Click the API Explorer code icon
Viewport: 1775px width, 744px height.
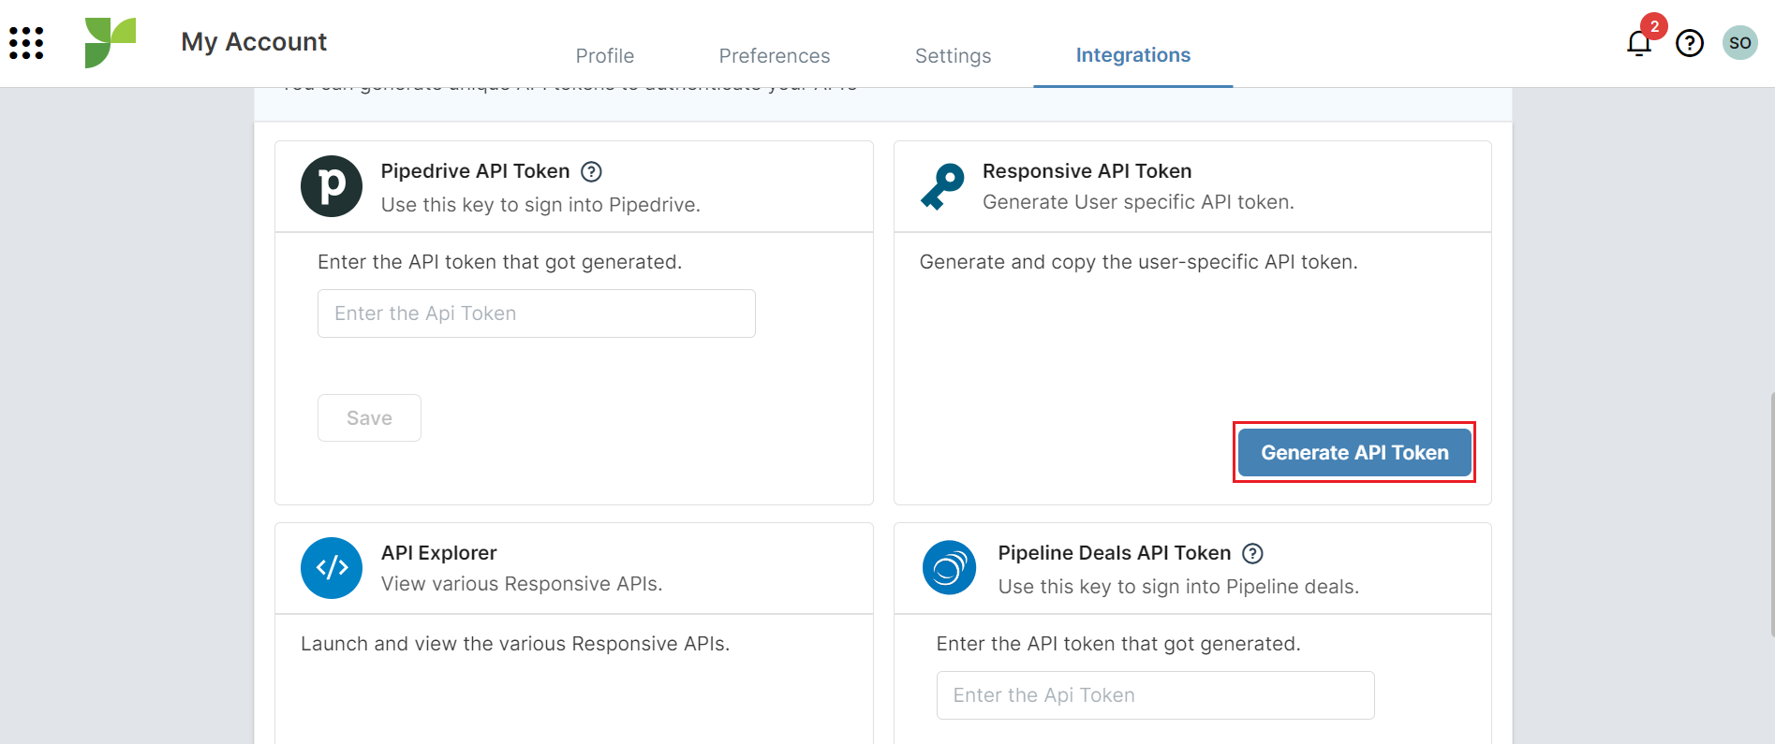[332, 568]
